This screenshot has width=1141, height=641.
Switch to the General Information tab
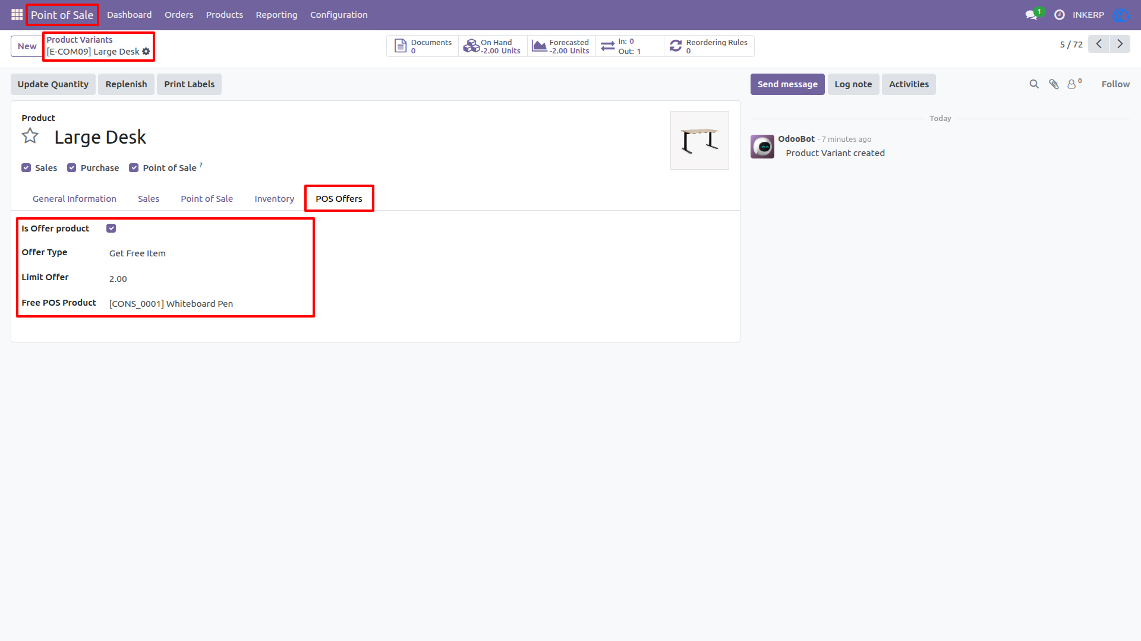74,199
